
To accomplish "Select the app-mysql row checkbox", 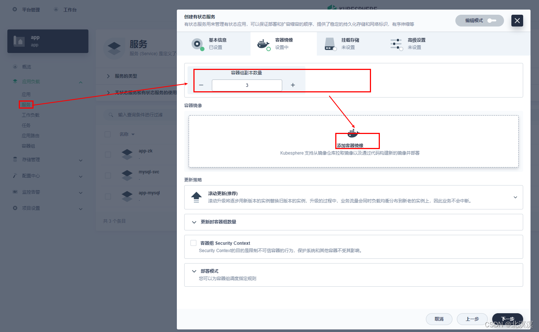I will click(x=108, y=197).
